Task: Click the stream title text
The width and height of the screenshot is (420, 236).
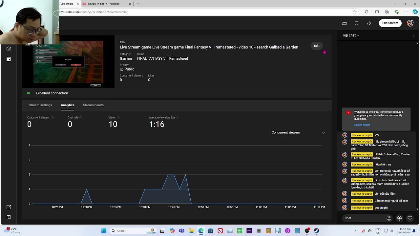Action: [x=209, y=47]
